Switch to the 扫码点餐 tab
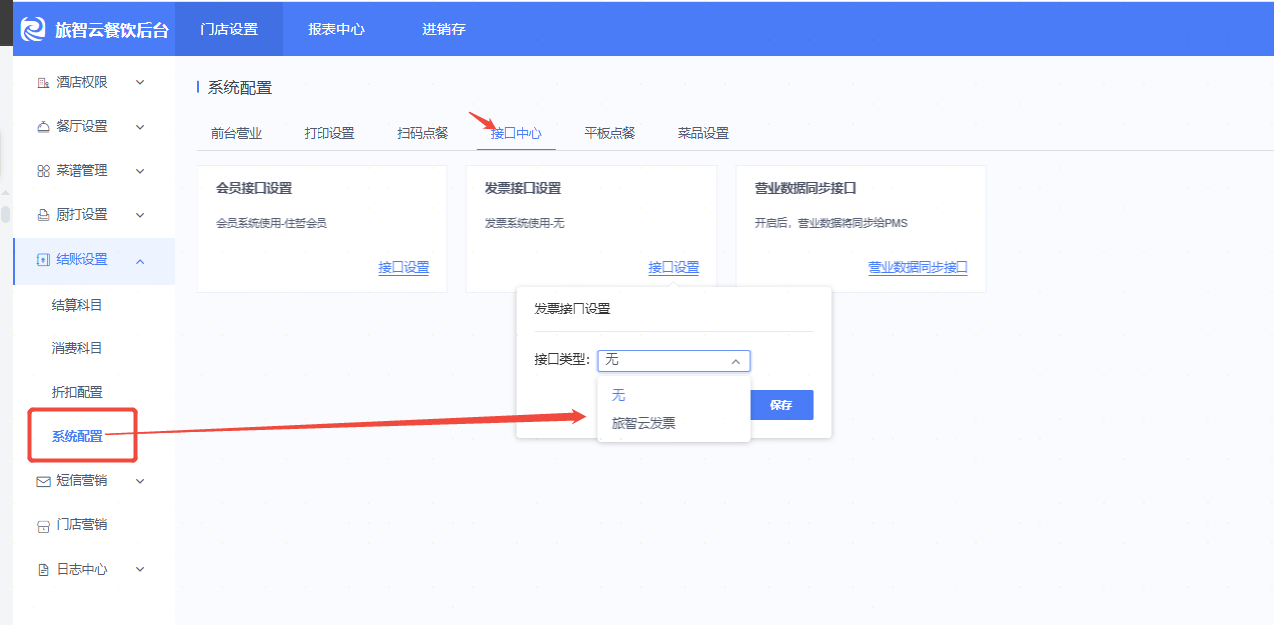Screen dimensions: 1274x625 coord(423,133)
